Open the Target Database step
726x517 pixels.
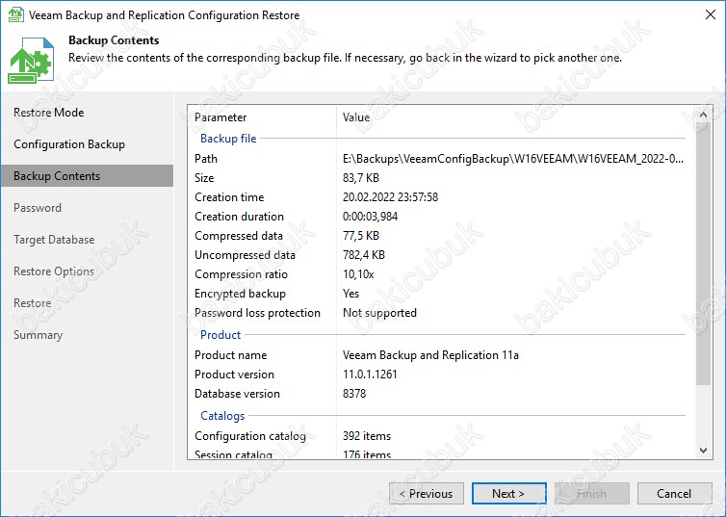coord(54,240)
